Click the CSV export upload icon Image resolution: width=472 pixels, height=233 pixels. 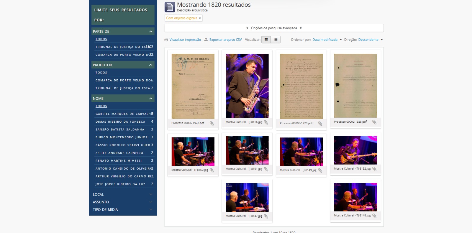(x=206, y=40)
